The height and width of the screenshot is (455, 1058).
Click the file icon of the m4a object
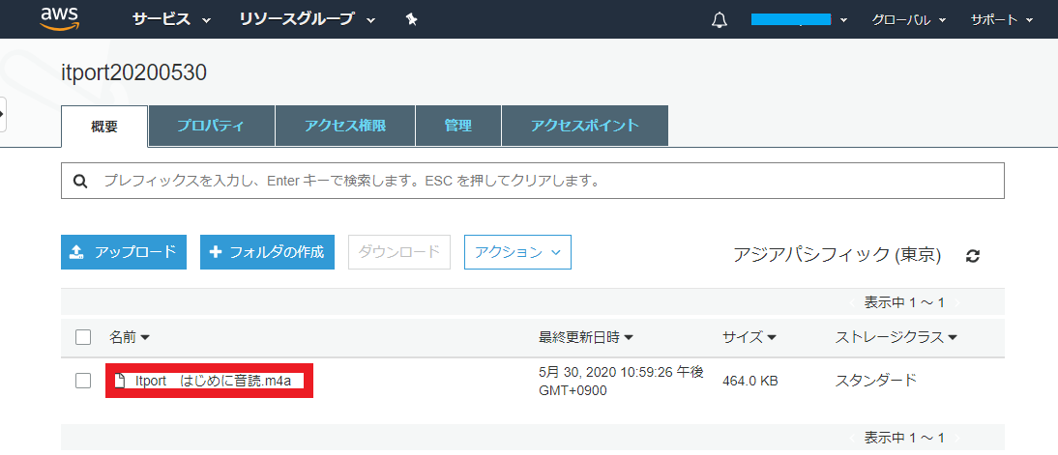(x=120, y=381)
